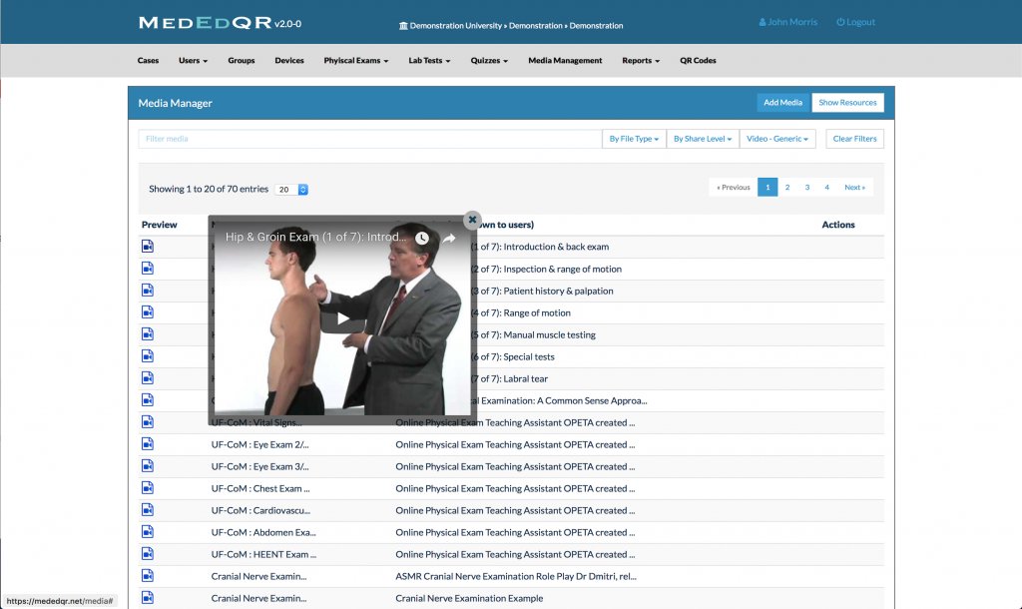Viewport: 1022px width, 609px height.
Task: Click the 'Showing 1 to 20 of 70 entries' text
Action: click(209, 189)
